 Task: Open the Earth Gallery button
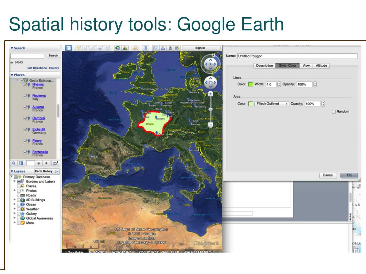pyautogui.click(x=46, y=171)
